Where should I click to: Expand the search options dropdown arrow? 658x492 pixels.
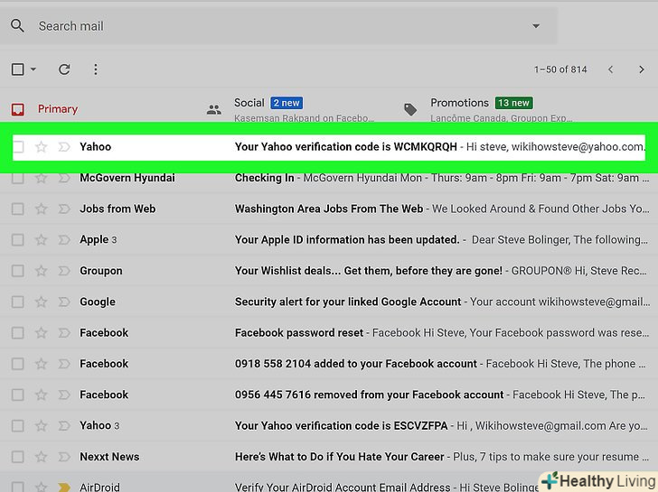(x=536, y=26)
